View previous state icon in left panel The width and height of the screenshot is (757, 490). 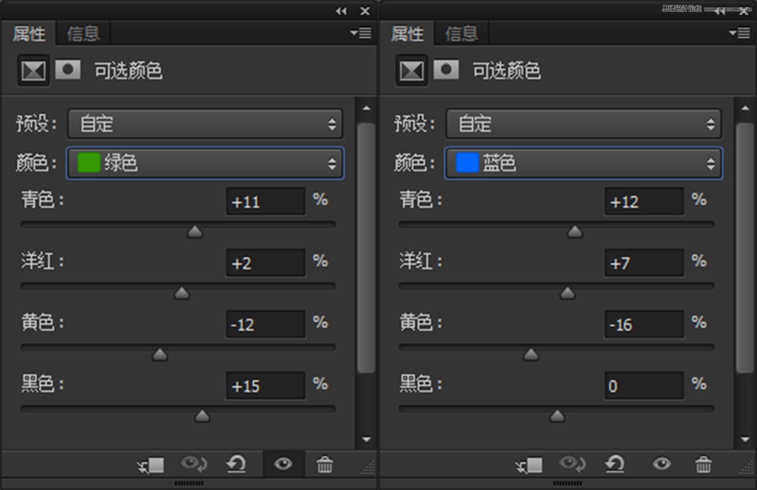194,464
